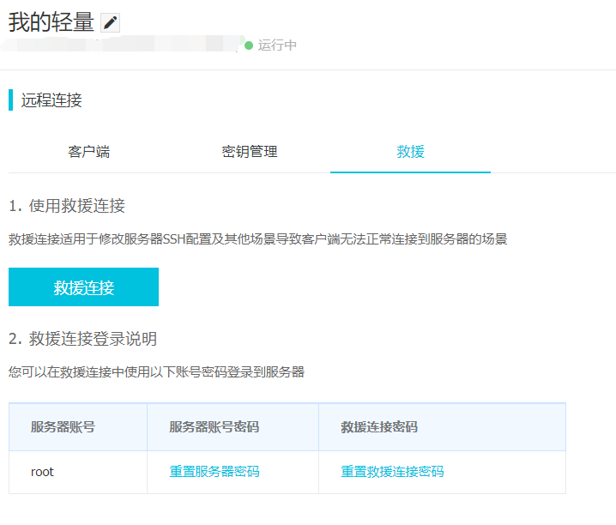Viewport: 616px width, 525px height.
Task: Click the pencil edit icon beside 我的轻量
Action: tap(111, 22)
